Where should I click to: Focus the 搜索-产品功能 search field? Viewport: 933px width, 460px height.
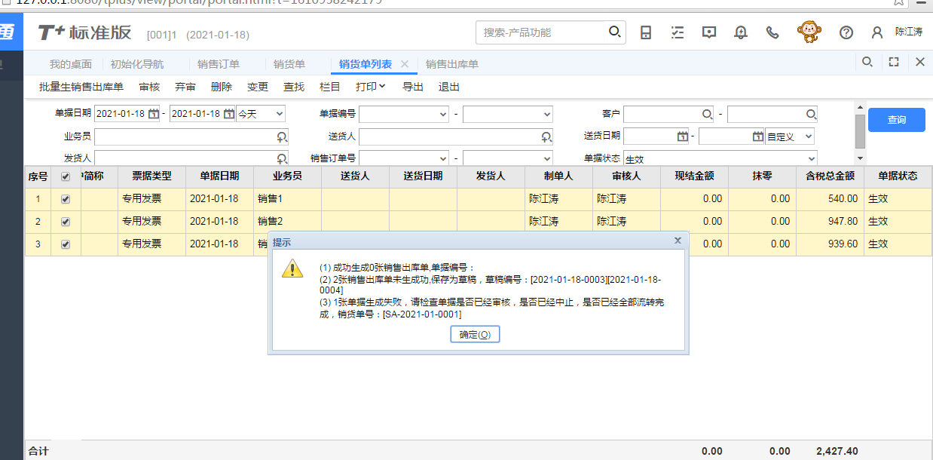(x=541, y=32)
